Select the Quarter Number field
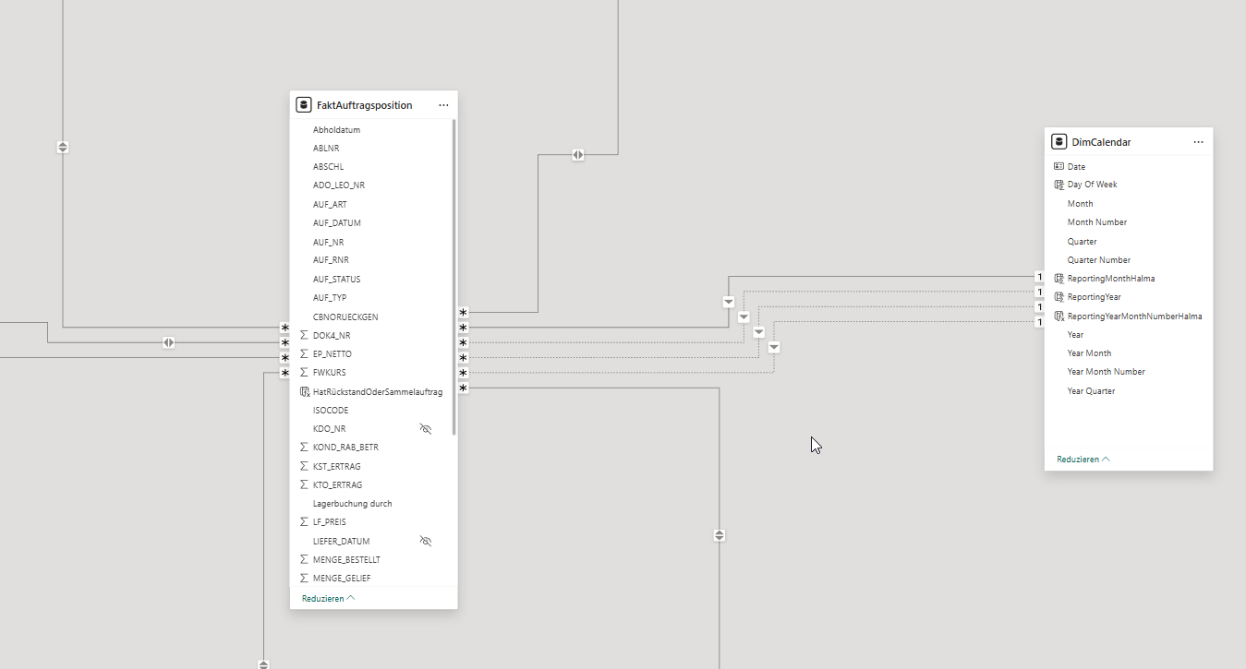The width and height of the screenshot is (1246, 669). pyautogui.click(x=1099, y=259)
